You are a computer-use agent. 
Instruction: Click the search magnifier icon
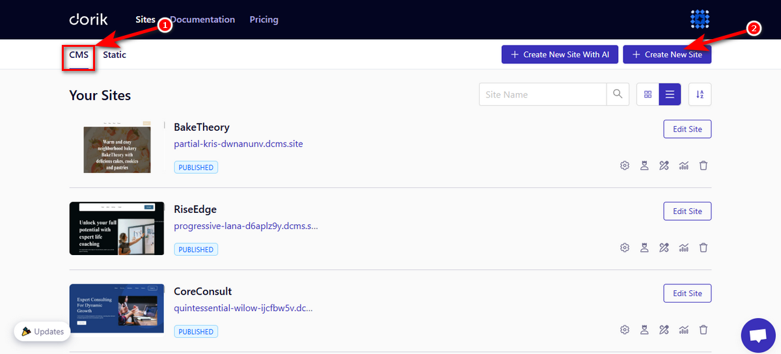[618, 94]
